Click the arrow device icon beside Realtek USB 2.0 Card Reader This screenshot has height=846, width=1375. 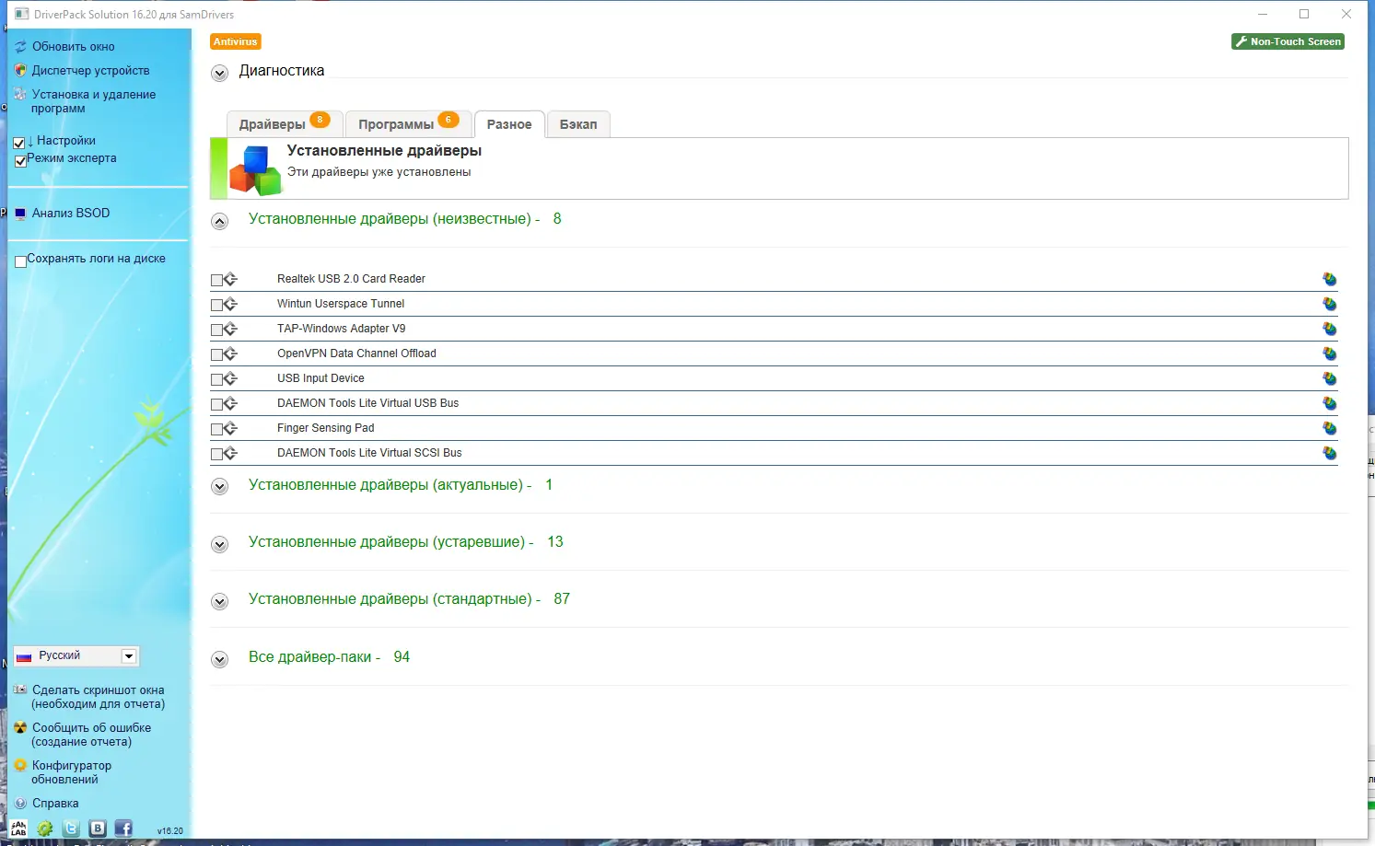click(x=230, y=279)
